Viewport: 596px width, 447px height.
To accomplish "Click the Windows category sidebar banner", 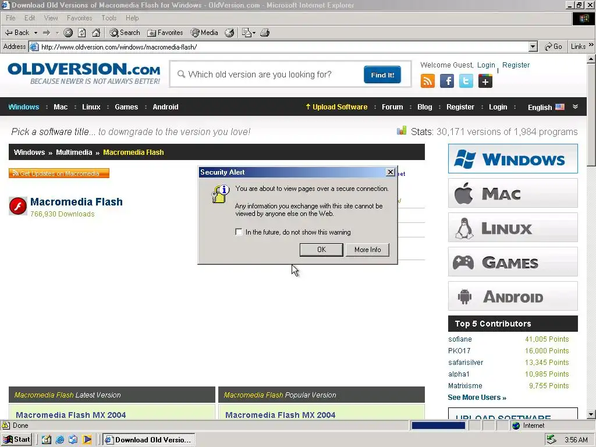I will click(513, 158).
